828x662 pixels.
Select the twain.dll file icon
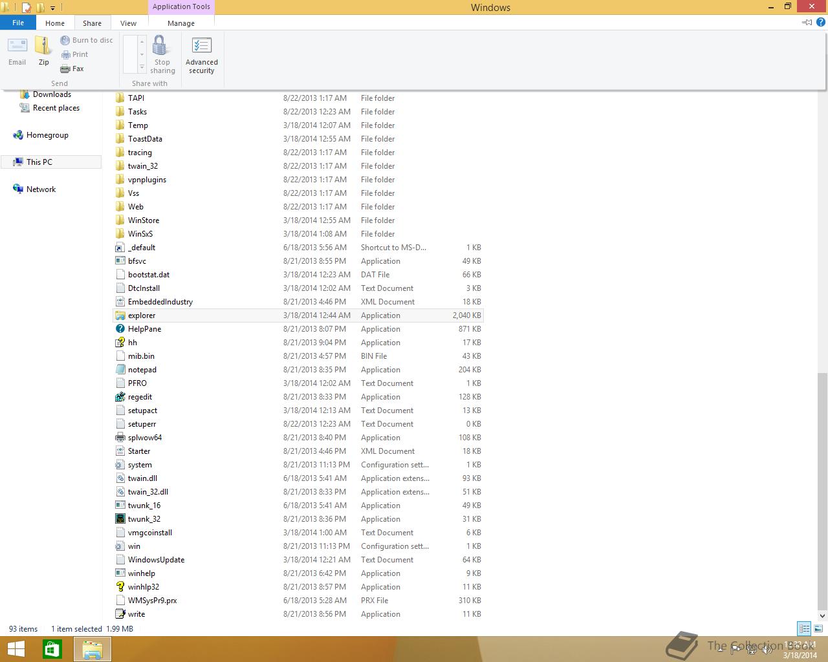click(x=120, y=478)
